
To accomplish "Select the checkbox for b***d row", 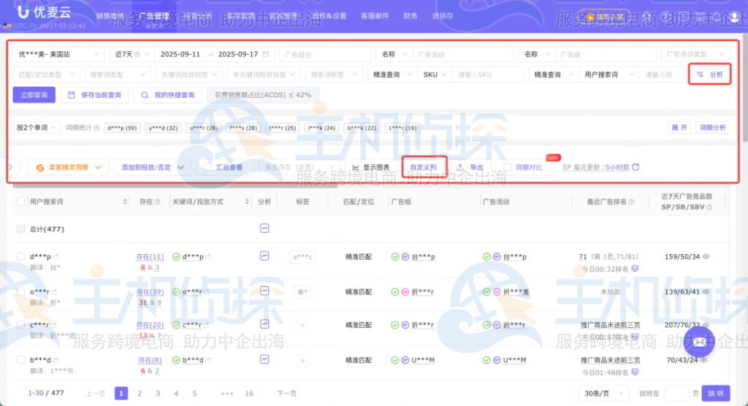I will pyautogui.click(x=20, y=360).
